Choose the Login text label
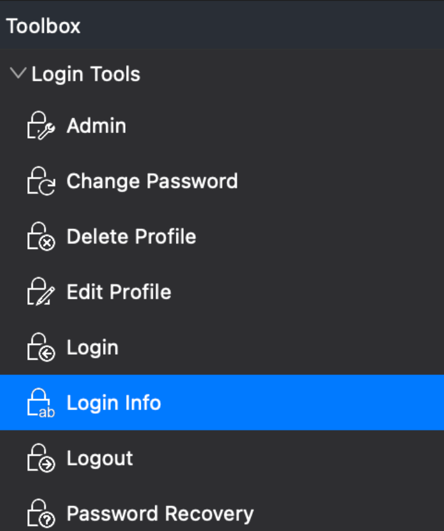The image size is (444, 531). [x=92, y=348]
